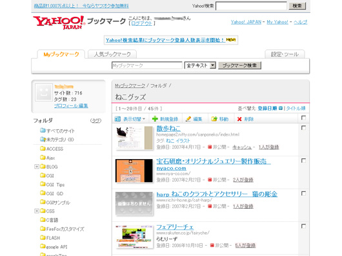Tick the select-all checkbox in toolbar
342x256 pixels.
[x=303, y=118]
